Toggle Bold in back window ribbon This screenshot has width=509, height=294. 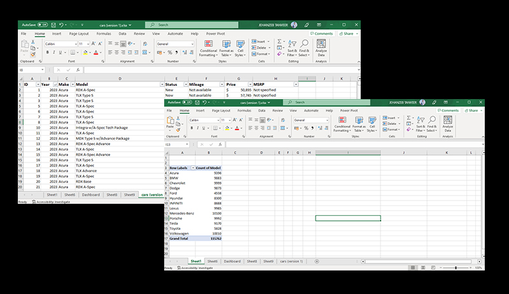(x=47, y=52)
